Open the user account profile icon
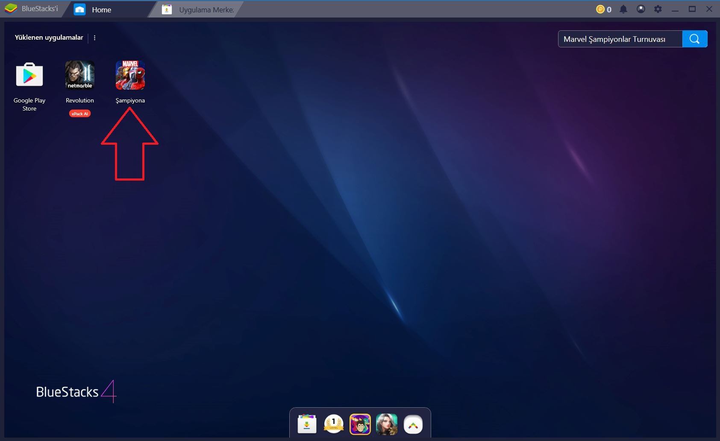 click(x=641, y=9)
